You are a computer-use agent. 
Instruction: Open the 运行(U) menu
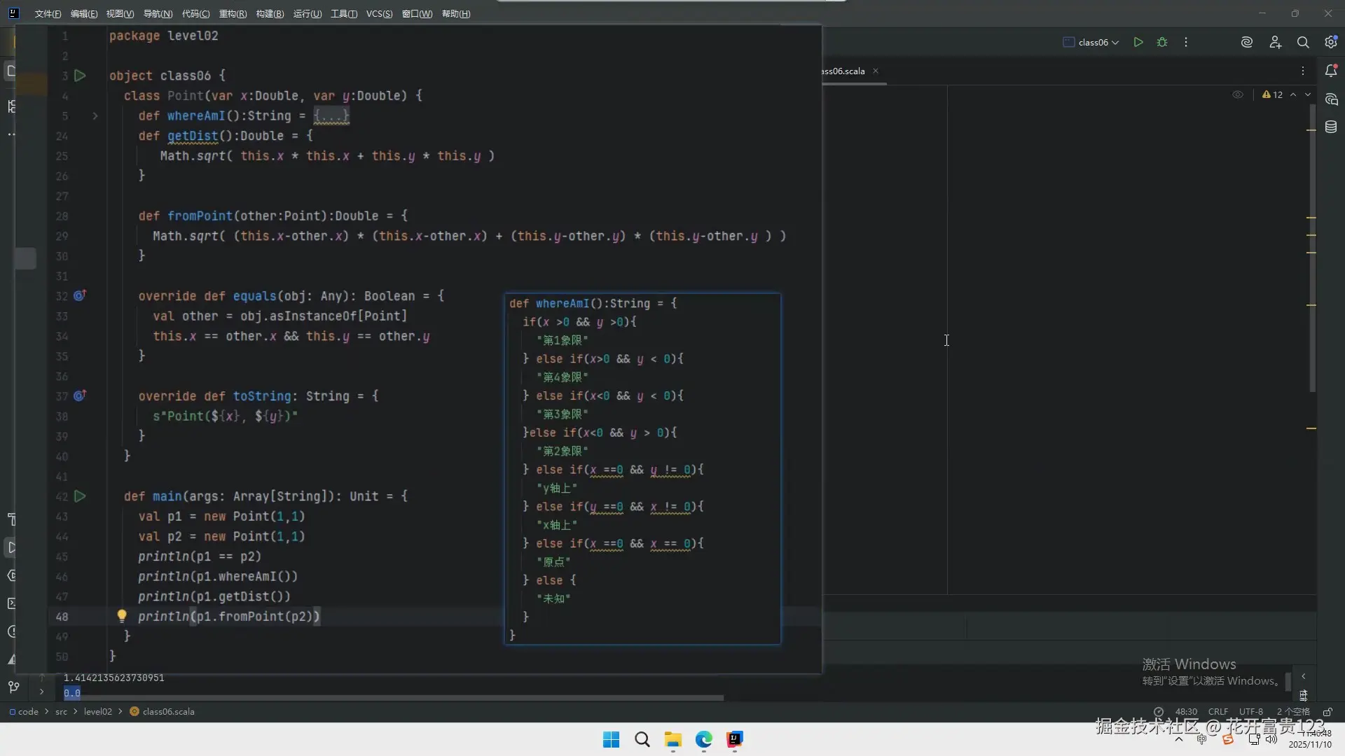pos(307,14)
